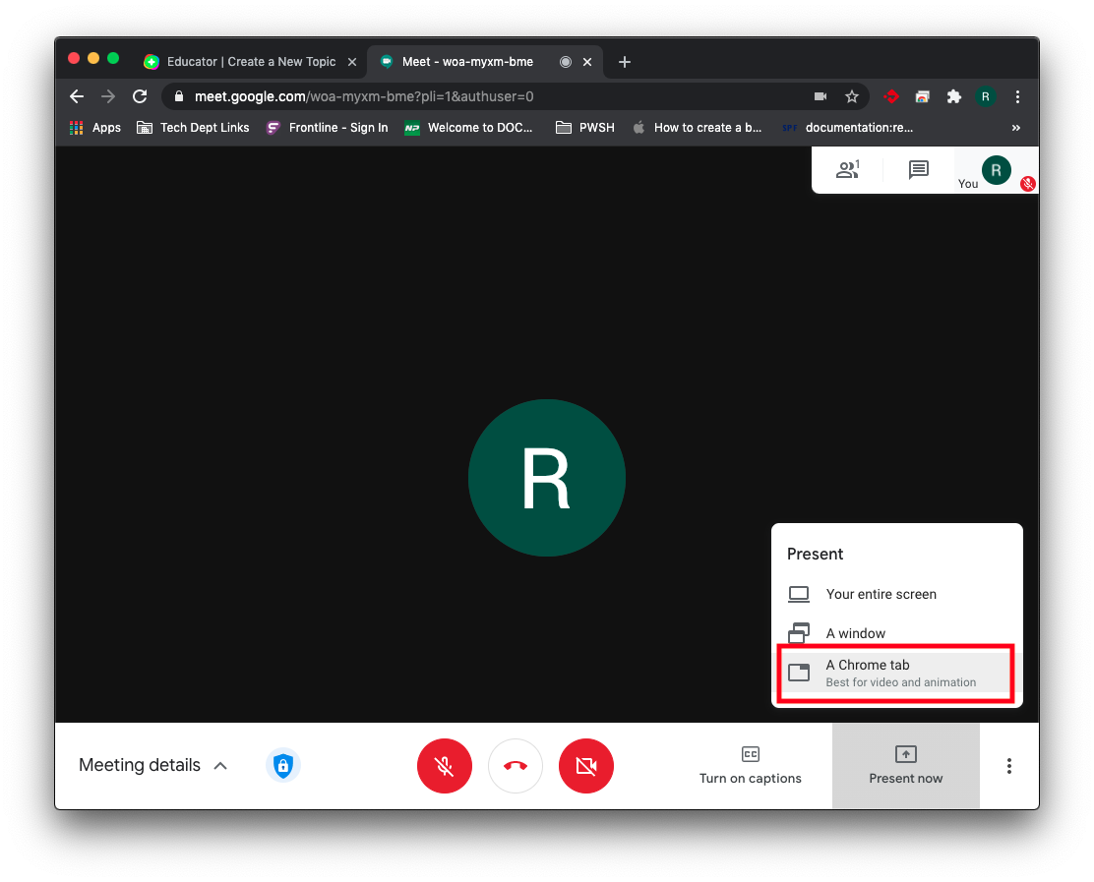The image size is (1094, 882).
Task: Turn on captions
Action: click(x=750, y=766)
